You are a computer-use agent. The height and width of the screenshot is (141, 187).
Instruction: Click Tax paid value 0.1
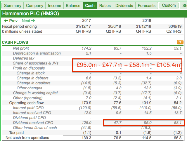pos(118,133)
